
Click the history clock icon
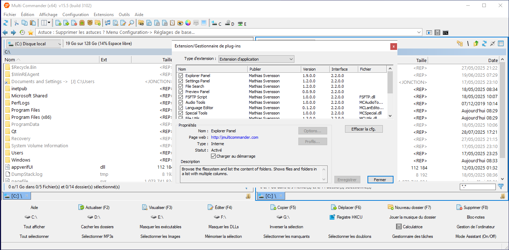click(x=22, y=32)
